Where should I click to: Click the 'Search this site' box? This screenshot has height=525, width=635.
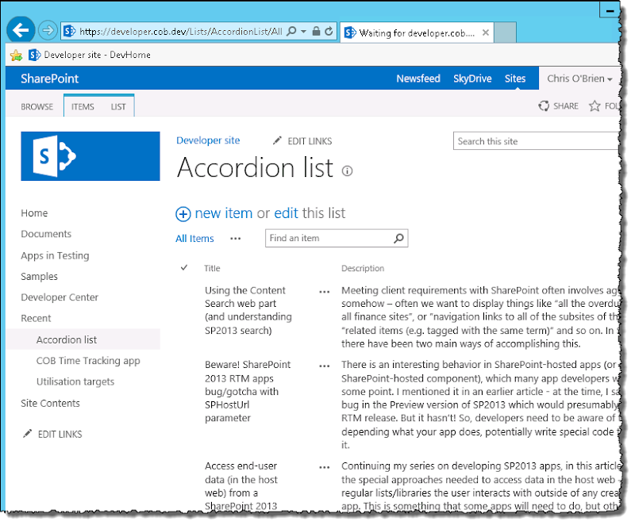[x=536, y=141]
